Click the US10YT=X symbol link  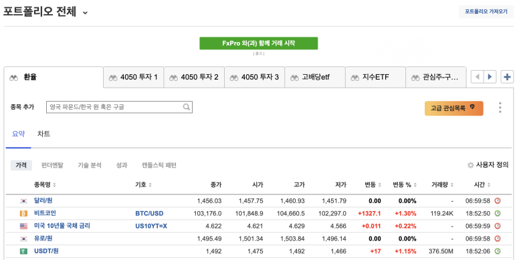(x=151, y=226)
